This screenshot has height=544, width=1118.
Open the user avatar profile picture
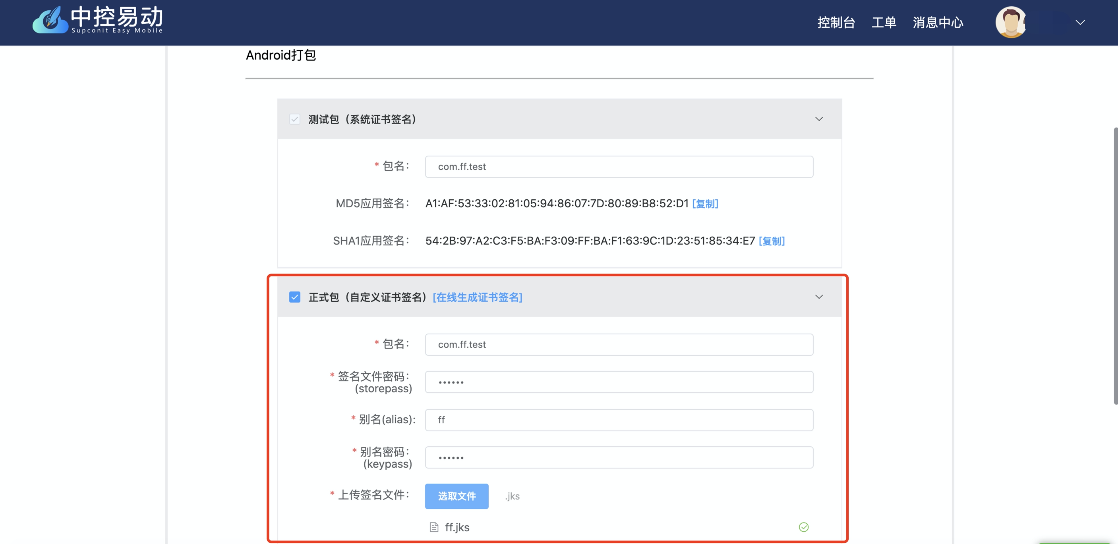click(x=1011, y=22)
